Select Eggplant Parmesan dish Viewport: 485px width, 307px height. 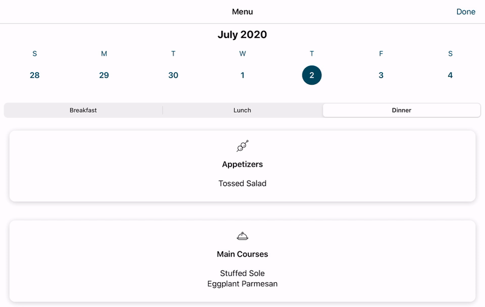click(x=242, y=284)
